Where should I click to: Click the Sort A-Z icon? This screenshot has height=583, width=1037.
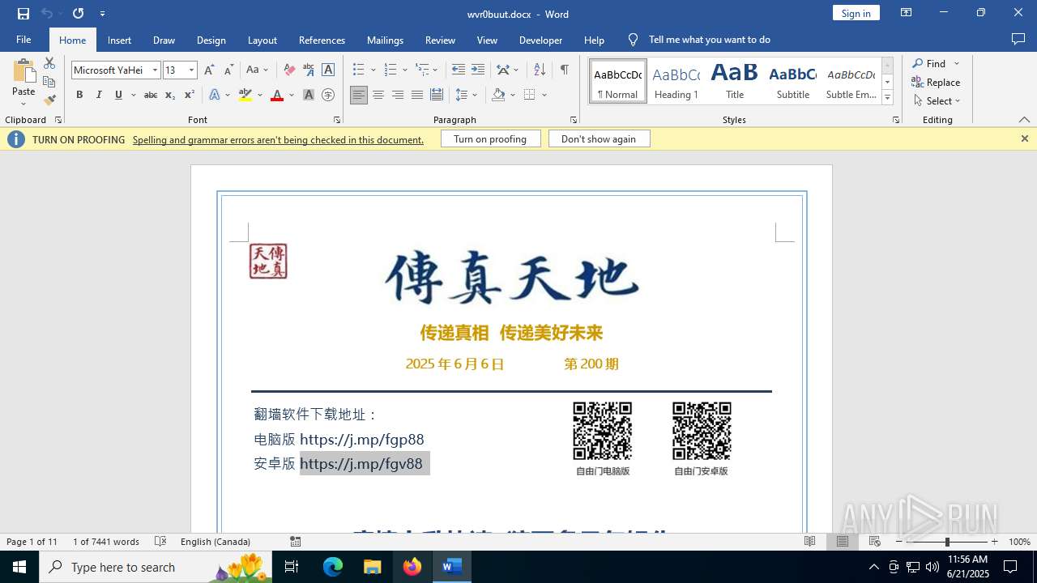(x=540, y=70)
